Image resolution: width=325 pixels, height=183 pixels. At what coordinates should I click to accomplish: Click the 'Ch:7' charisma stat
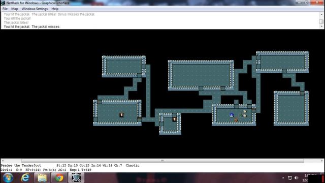click(x=118, y=166)
